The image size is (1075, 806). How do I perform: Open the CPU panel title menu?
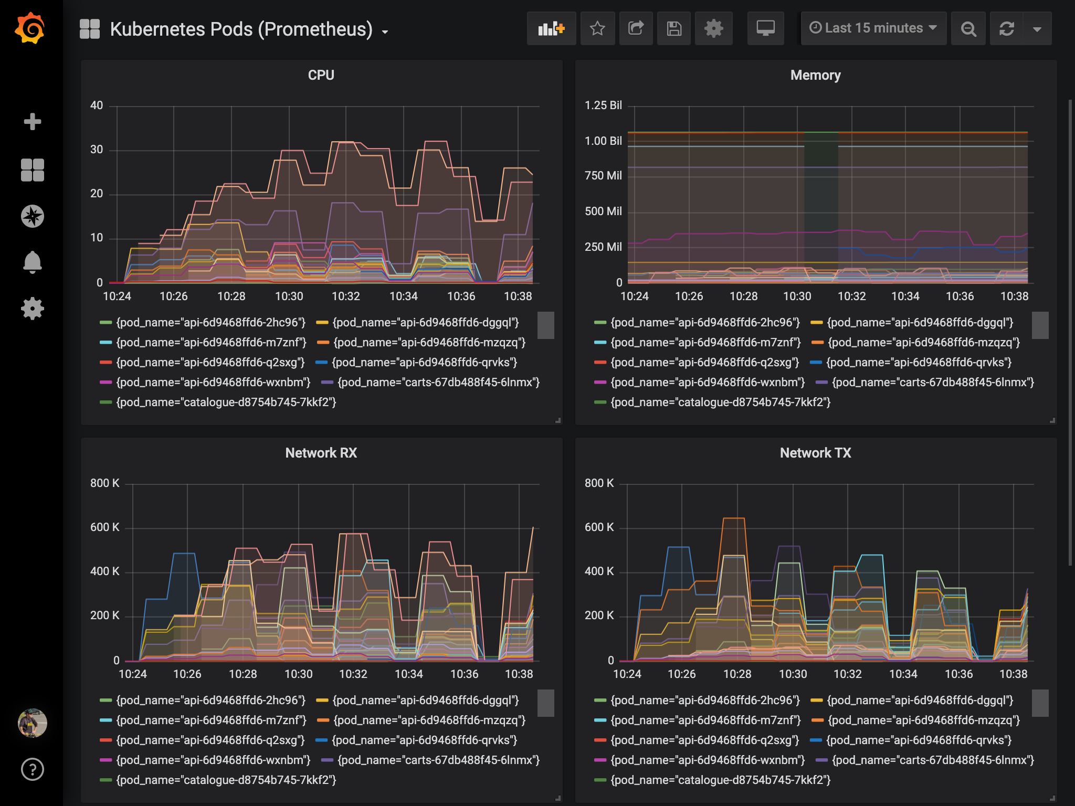click(321, 75)
